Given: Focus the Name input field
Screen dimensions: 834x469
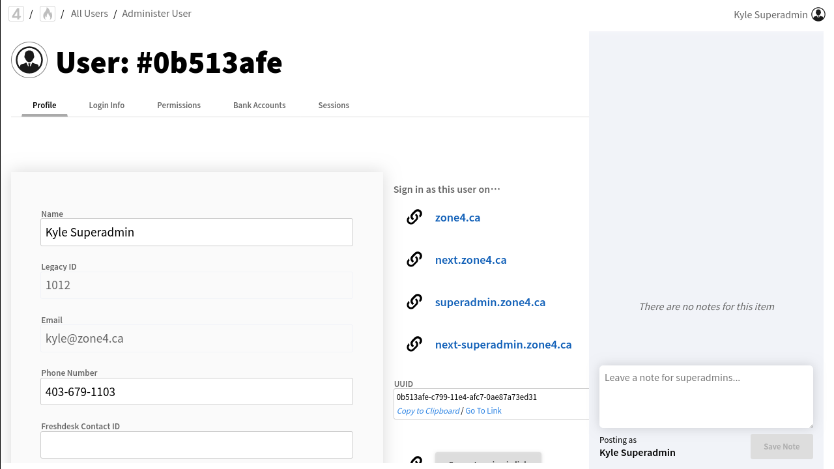Looking at the screenshot, I should tap(197, 233).
